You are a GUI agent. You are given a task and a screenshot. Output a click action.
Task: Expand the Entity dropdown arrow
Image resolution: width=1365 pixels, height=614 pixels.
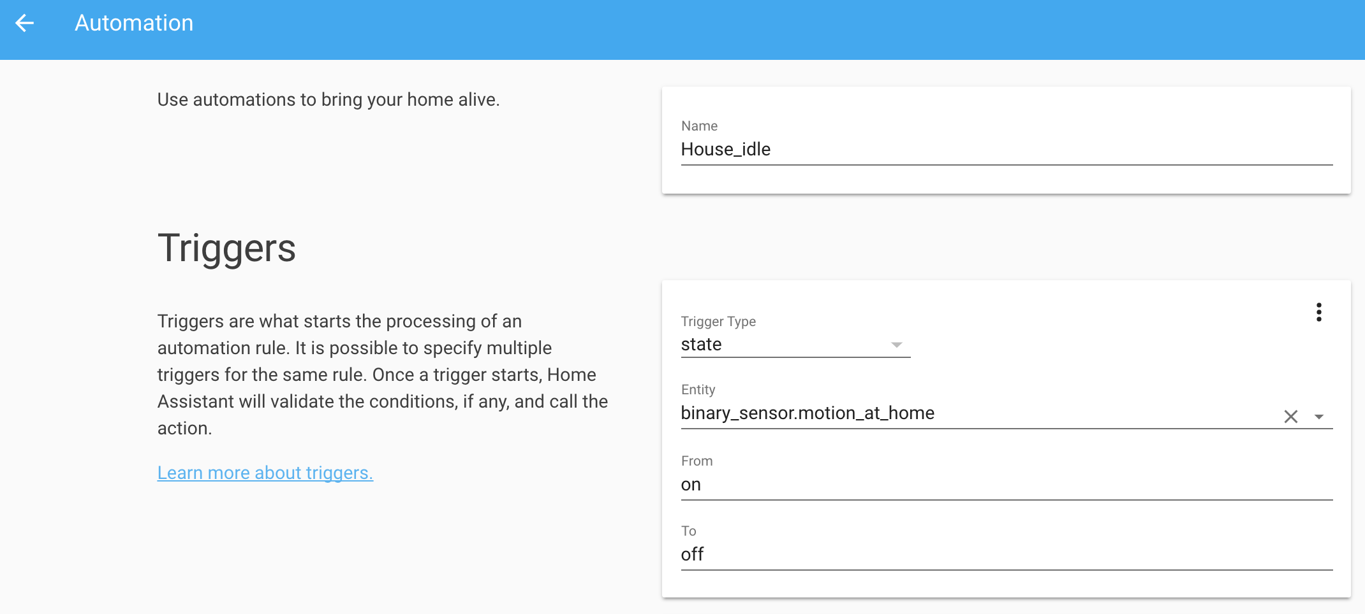pos(1319,417)
